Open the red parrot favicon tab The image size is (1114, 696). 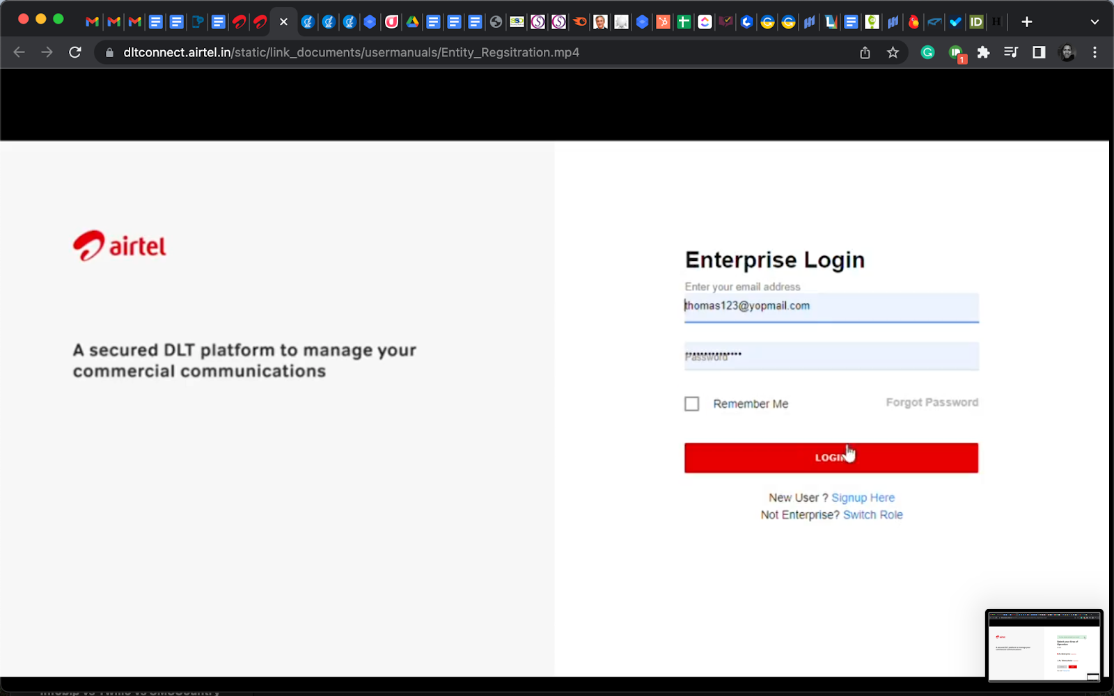[x=913, y=22]
